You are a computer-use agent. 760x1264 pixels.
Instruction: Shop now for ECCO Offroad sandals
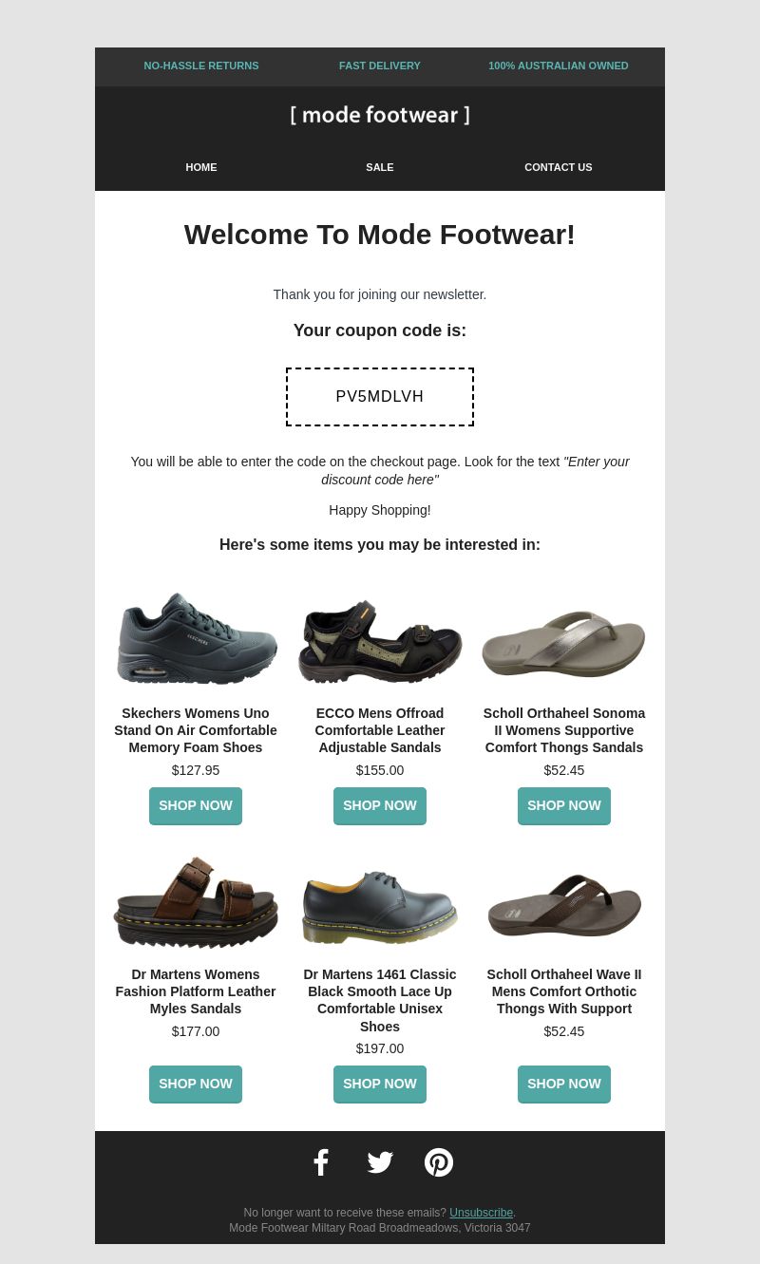click(380, 805)
